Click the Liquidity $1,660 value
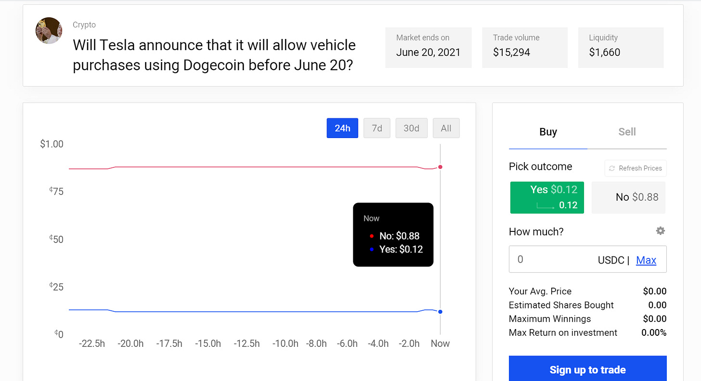701x381 pixels. [x=605, y=52]
